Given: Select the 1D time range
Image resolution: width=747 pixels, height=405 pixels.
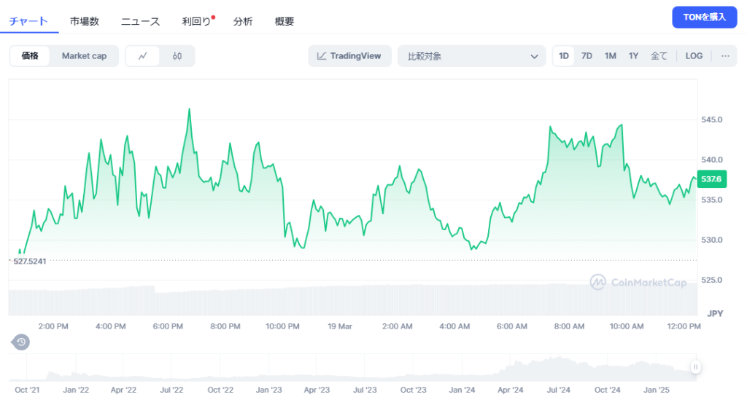Looking at the screenshot, I should point(564,56).
